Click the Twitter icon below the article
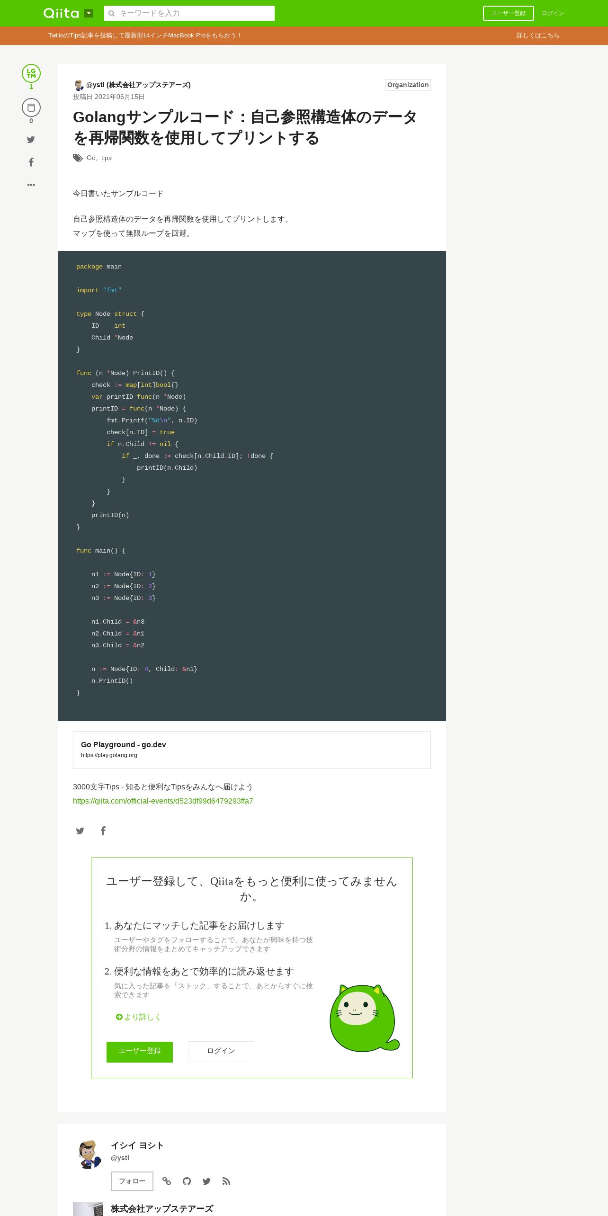 [80, 831]
